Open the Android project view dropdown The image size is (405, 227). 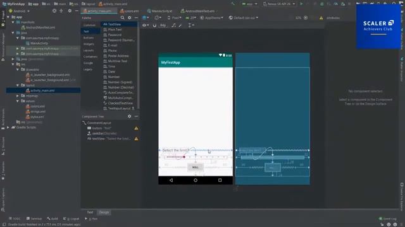19,11
